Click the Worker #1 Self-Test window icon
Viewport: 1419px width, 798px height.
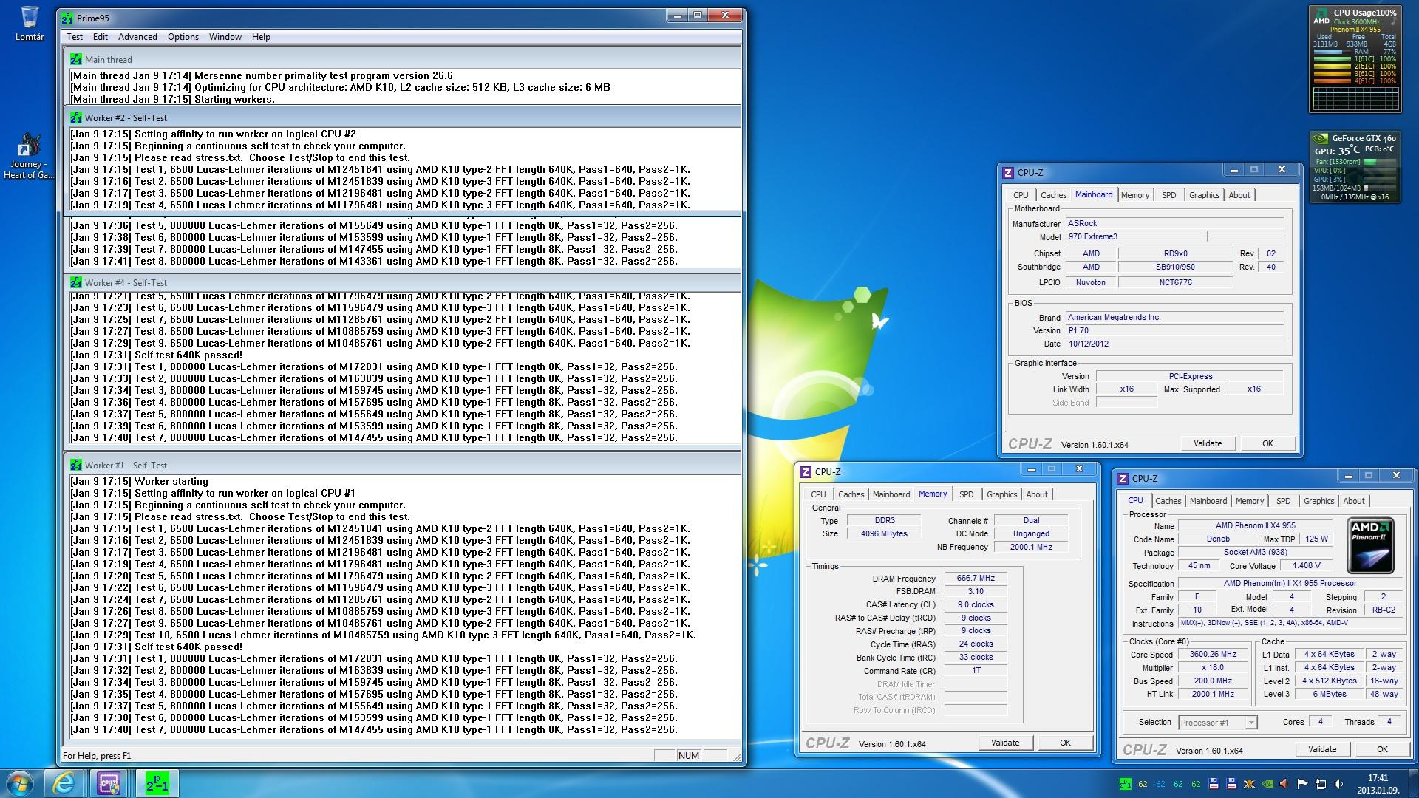pyautogui.click(x=75, y=465)
